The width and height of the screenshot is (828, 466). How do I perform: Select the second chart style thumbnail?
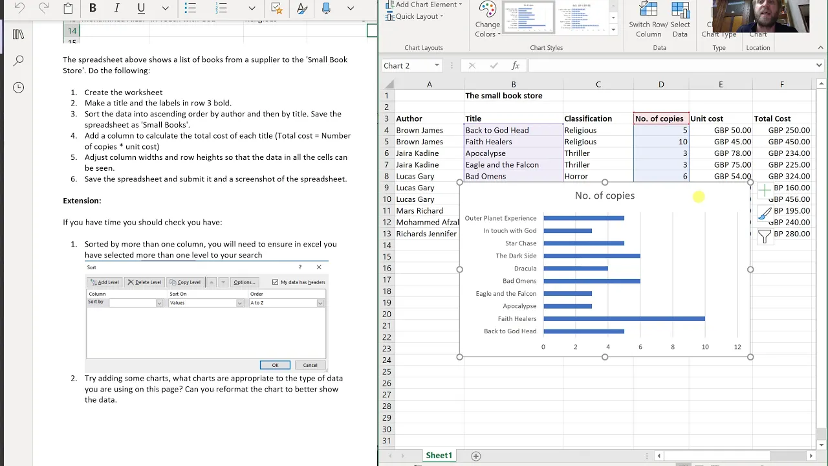[582, 18]
